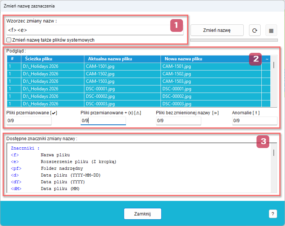Select current name cell DSC-00001.jpg
This screenshot has width=285, height=226.
pyautogui.click(x=123, y=89)
